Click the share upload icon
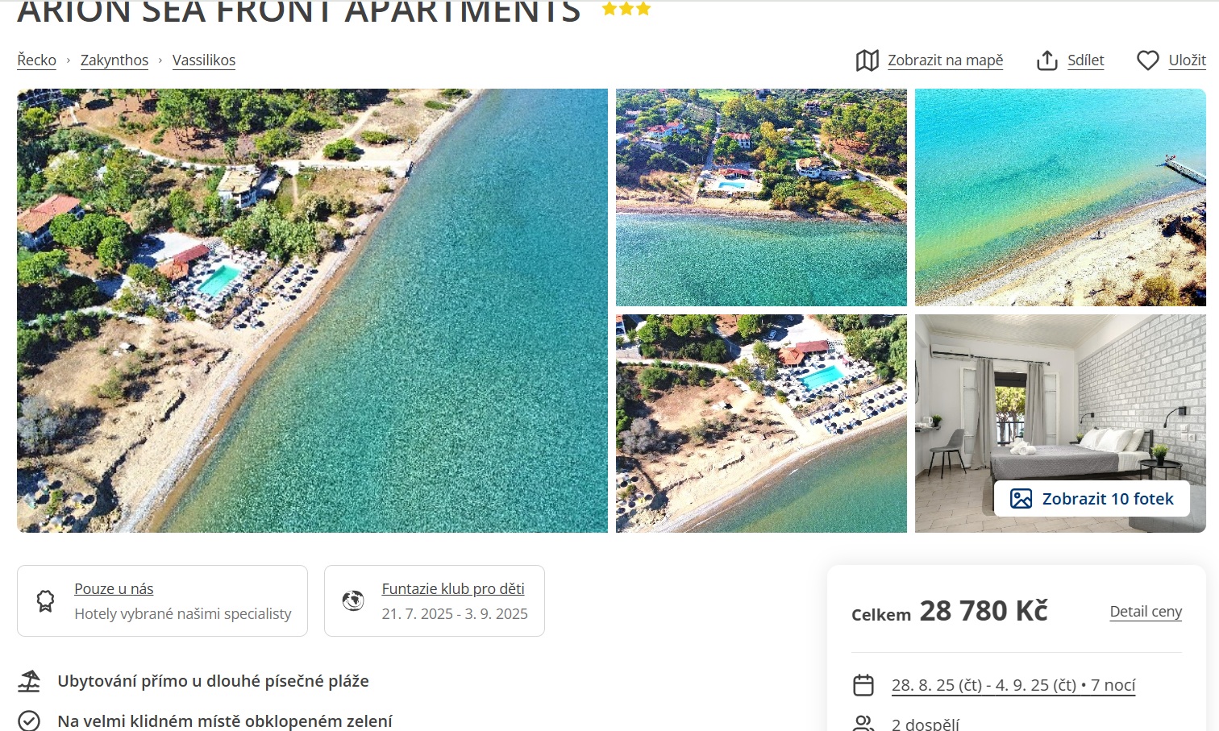Image resolution: width=1219 pixels, height=731 pixels. click(x=1046, y=60)
